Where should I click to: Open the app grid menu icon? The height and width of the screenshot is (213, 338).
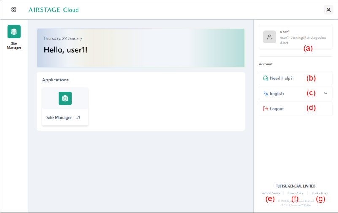point(14,10)
